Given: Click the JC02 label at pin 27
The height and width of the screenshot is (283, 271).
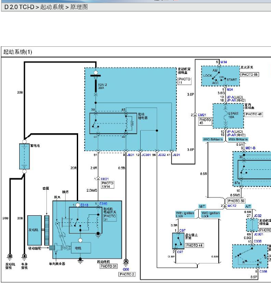Looking at the screenshot, I should (258, 216).
